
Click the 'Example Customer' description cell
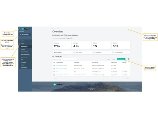pos(78,66)
